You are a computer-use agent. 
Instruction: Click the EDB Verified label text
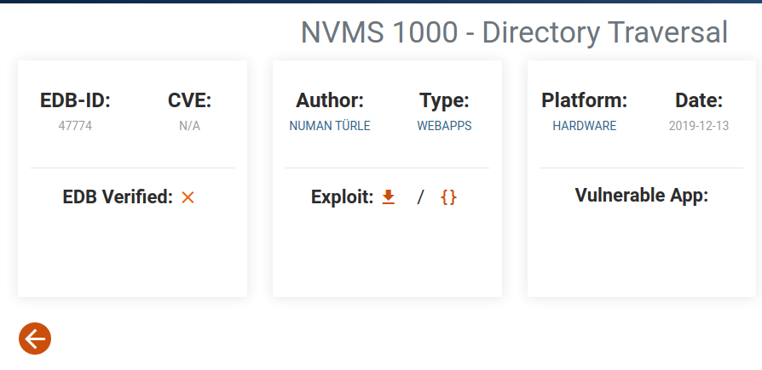118,197
